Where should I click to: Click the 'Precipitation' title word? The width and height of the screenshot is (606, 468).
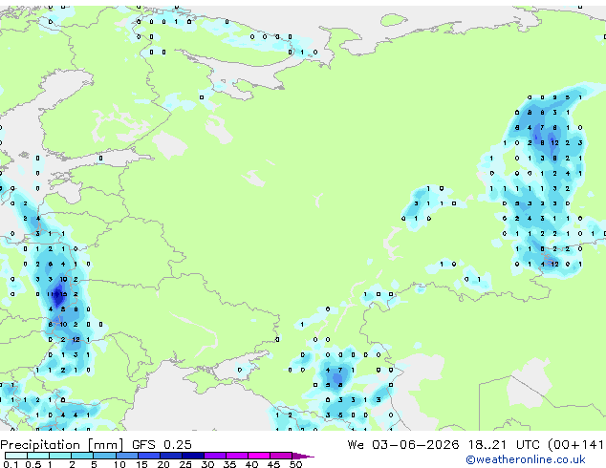(x=40, y=445)
